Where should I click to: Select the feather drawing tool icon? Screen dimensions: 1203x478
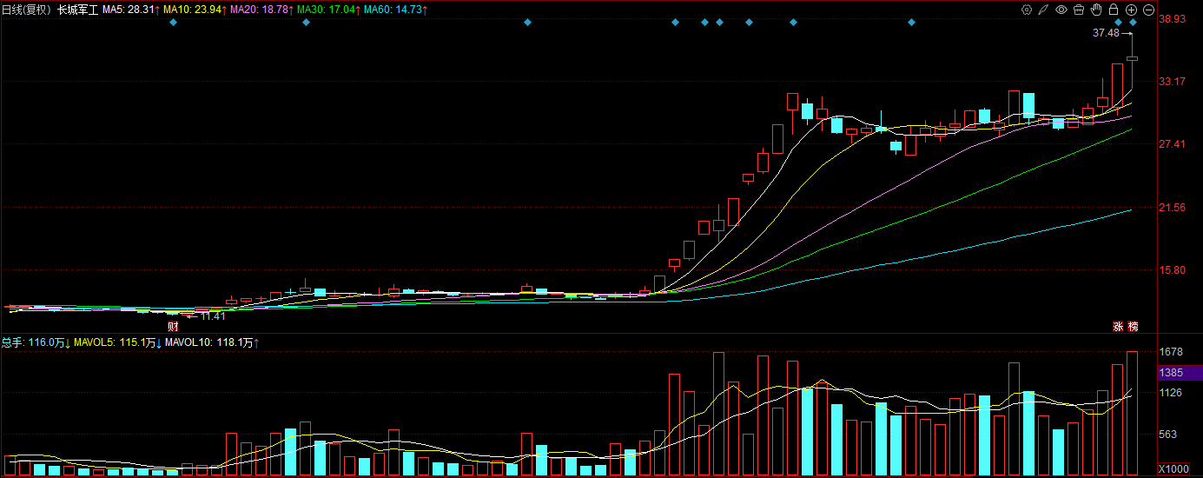1043,10
